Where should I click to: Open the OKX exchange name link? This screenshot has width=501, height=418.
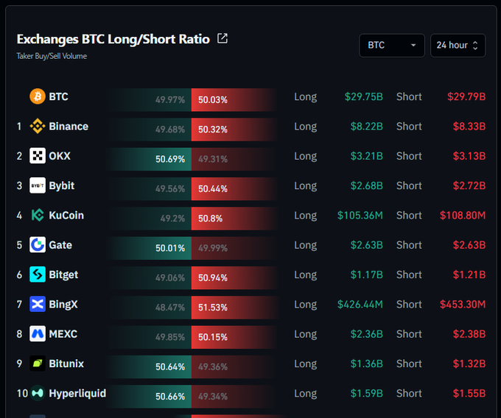(60, 156)
